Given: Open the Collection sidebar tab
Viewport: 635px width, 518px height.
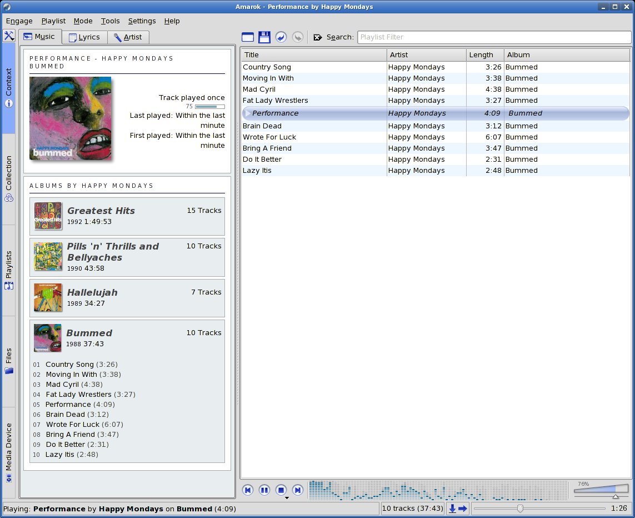Looking at the screenshot, I should pyautogui.click(x=8, y=179).
